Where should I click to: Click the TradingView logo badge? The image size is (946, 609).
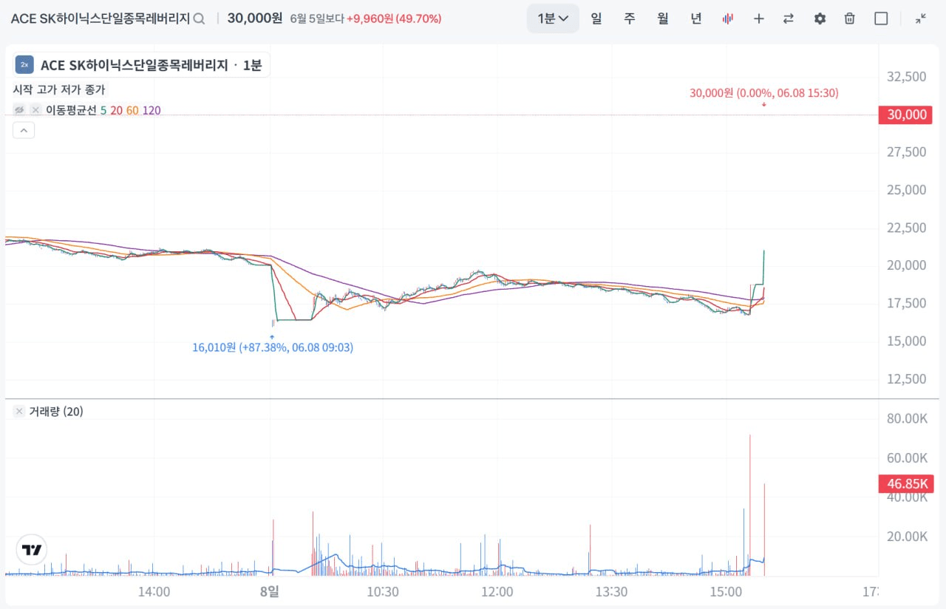[32, 550]
